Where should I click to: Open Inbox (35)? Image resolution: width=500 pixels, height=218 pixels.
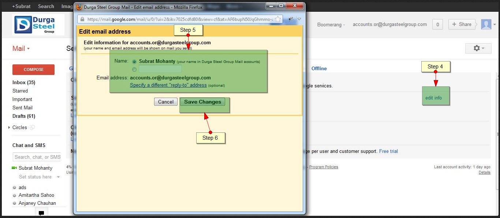coord(24,82)
